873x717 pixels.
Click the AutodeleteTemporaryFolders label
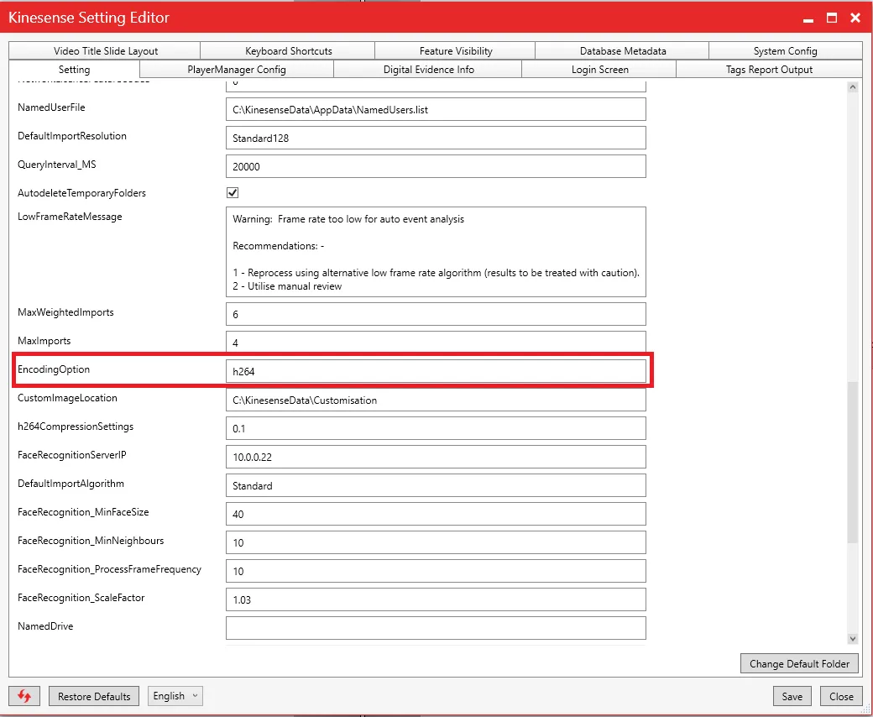(82, 192)
